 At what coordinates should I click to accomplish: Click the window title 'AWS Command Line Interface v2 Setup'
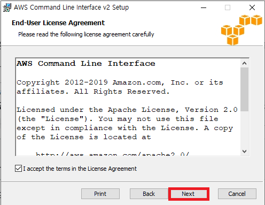(x=71, y=7)
